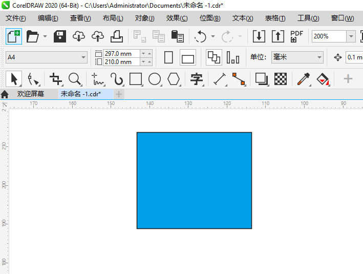Toggle the Transparency checkerboard tool
Screen dimensions: 363x274
tap(280, 79)
